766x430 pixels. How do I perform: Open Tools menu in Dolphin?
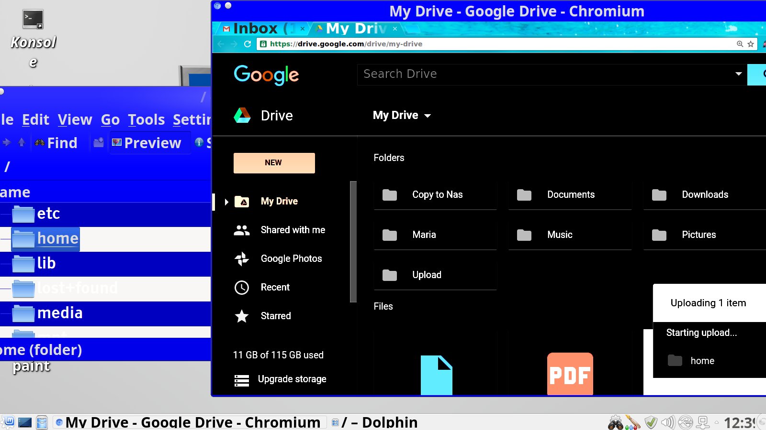pos(146,119)
